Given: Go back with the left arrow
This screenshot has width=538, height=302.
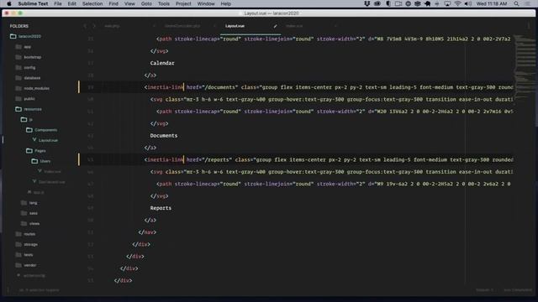Looking at the screenshot, I should [x=85, y=26].
